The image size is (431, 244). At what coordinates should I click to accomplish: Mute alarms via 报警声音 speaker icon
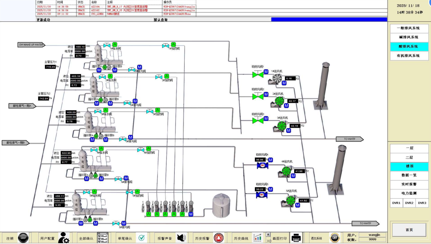click(181, 238)
